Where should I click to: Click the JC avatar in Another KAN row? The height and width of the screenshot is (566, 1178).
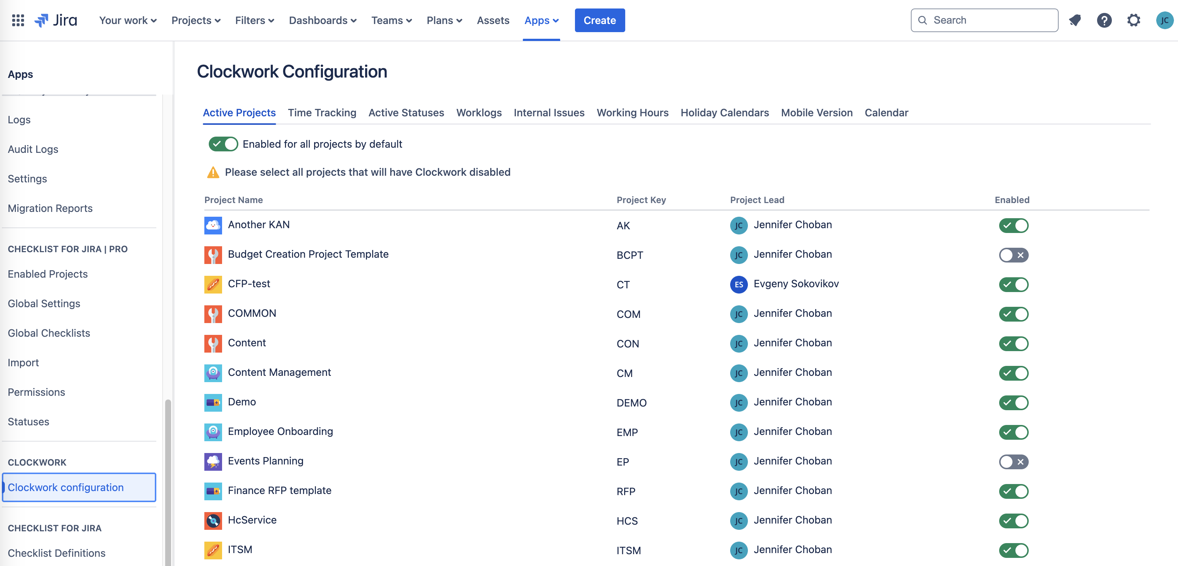pos(739,225)
